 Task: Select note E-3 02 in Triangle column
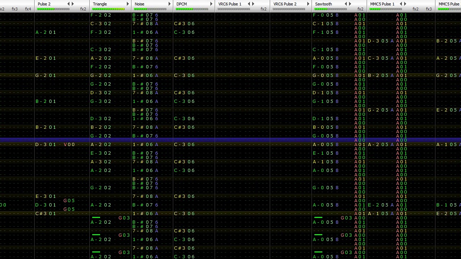coord(101,153)
